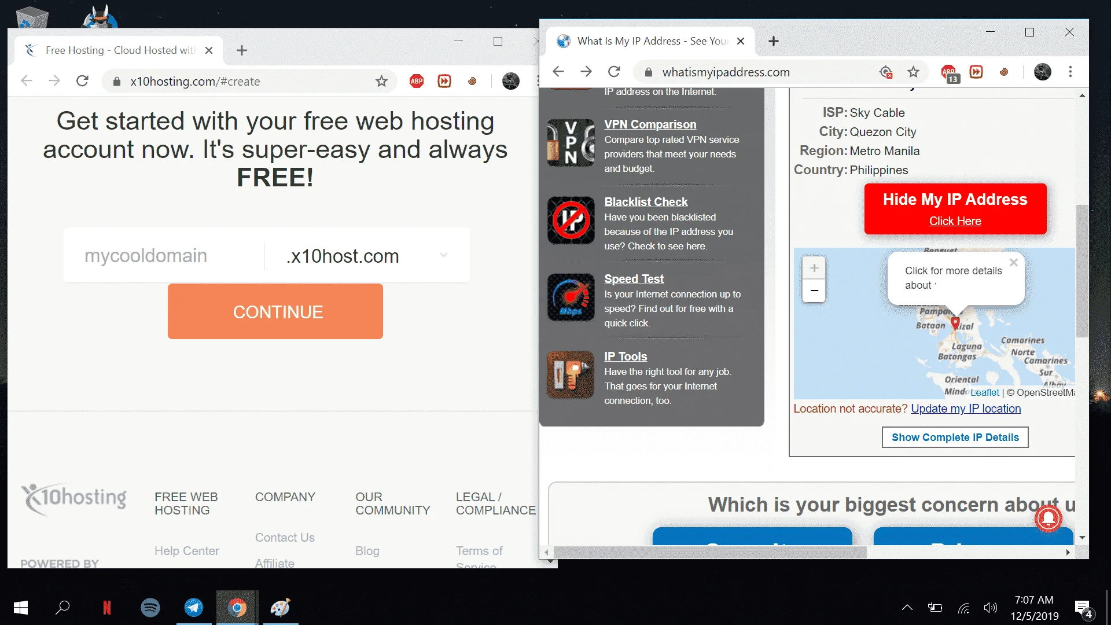Viewport: 1111px width, 625px height.
Task: Go back in whatismyipaddress window
Action: tap(558, 72)
